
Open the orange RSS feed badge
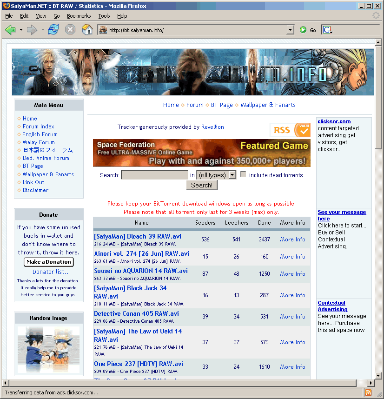pyautogui.click(x=290, y=130)
